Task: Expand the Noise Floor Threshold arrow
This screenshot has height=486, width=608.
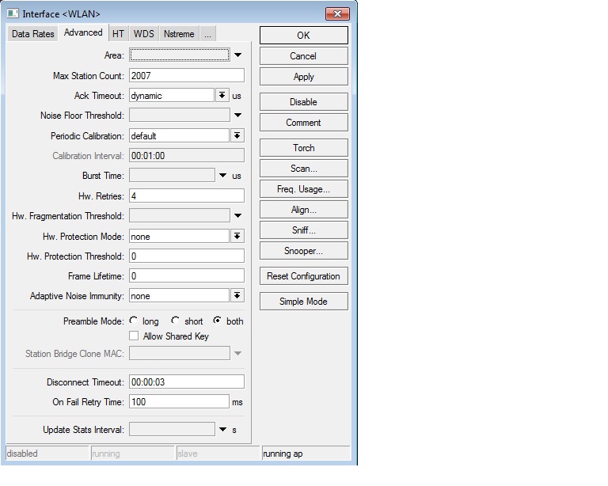Action: [x=237, y=115]
